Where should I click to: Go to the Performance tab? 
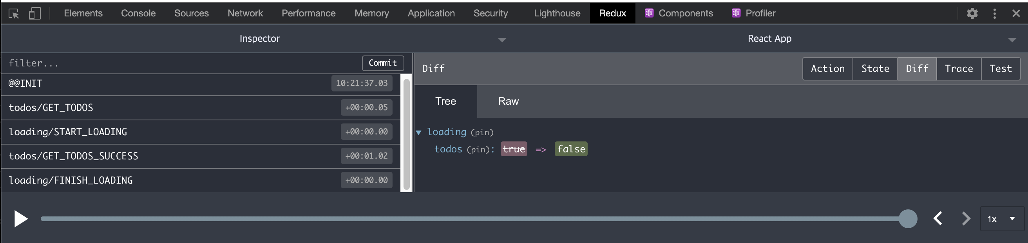[308, 13]
